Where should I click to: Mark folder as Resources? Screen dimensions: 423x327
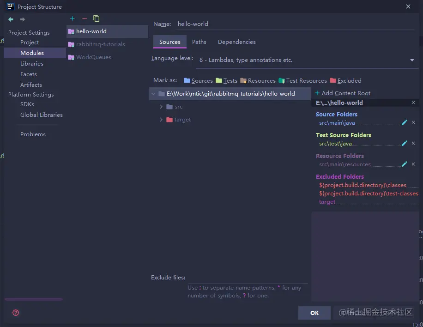click(x=258, y=81)
